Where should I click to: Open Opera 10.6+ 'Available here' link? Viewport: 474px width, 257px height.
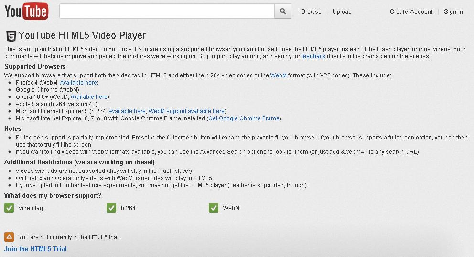coord(89,97)
